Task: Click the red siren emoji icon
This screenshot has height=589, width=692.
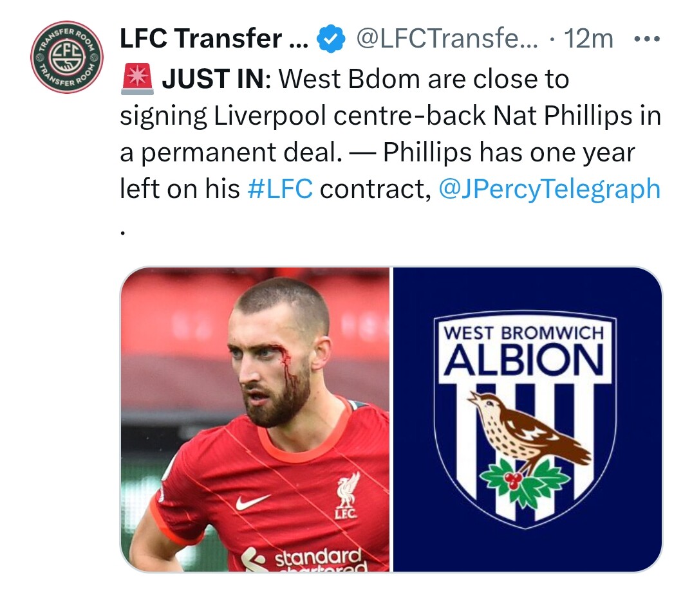Action: pyautogui.click(x=138, y=79)
